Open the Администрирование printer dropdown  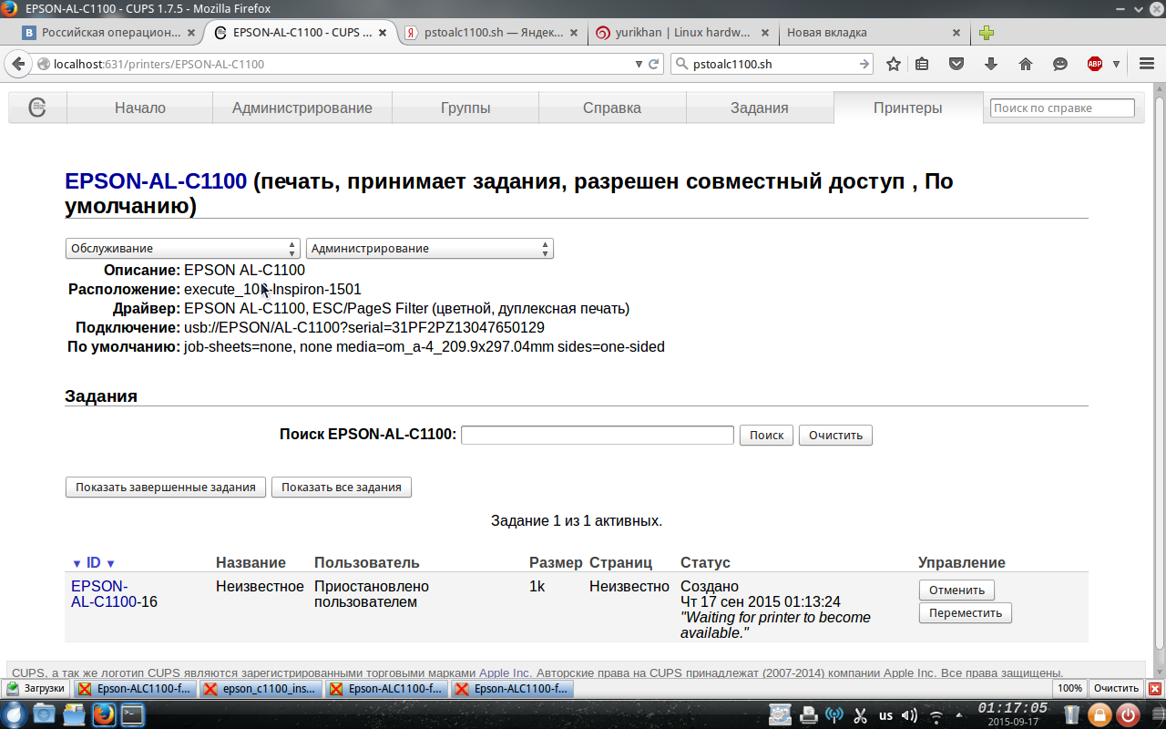pyautogui.click(x=429, y=248)
